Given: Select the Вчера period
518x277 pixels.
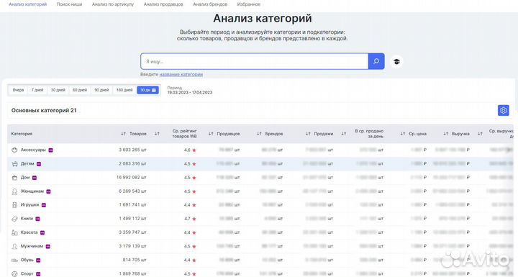Looking at the screenshot, I should tap(18, 90).
